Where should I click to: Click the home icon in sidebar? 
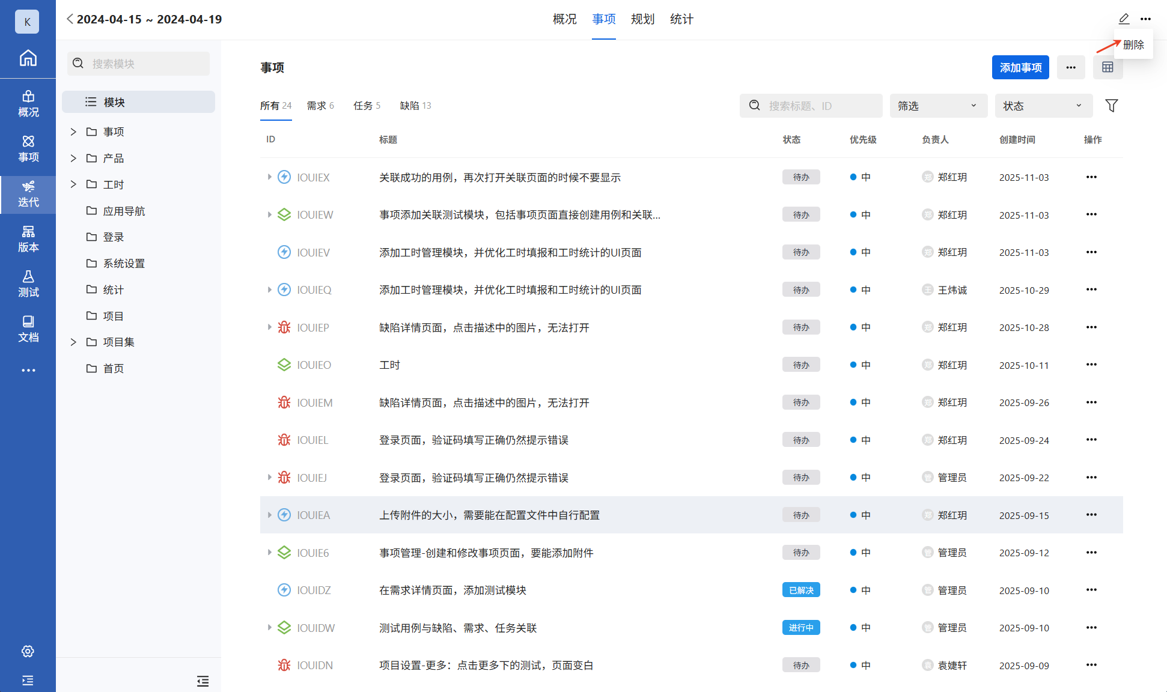(28, 58)
